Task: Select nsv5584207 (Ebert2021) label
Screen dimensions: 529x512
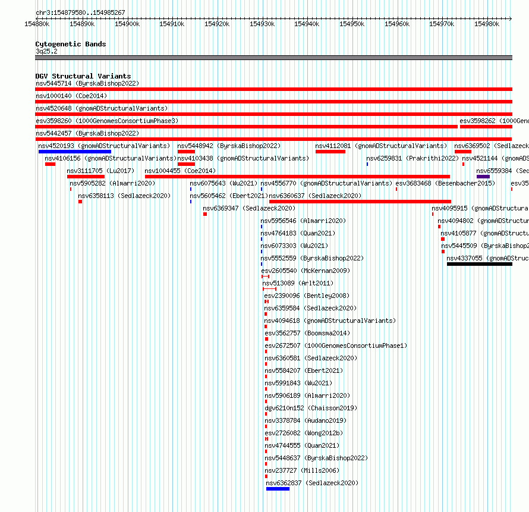Action: (x=304, y=370)
